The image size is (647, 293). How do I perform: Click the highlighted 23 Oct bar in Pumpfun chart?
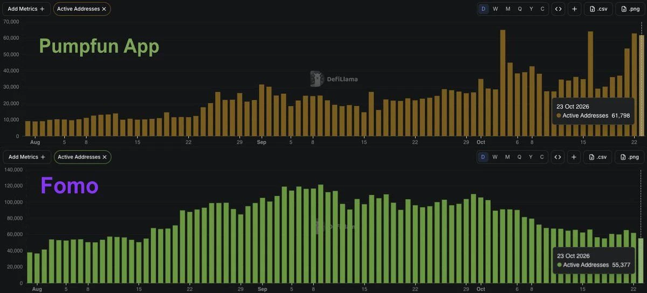(641, 85)
